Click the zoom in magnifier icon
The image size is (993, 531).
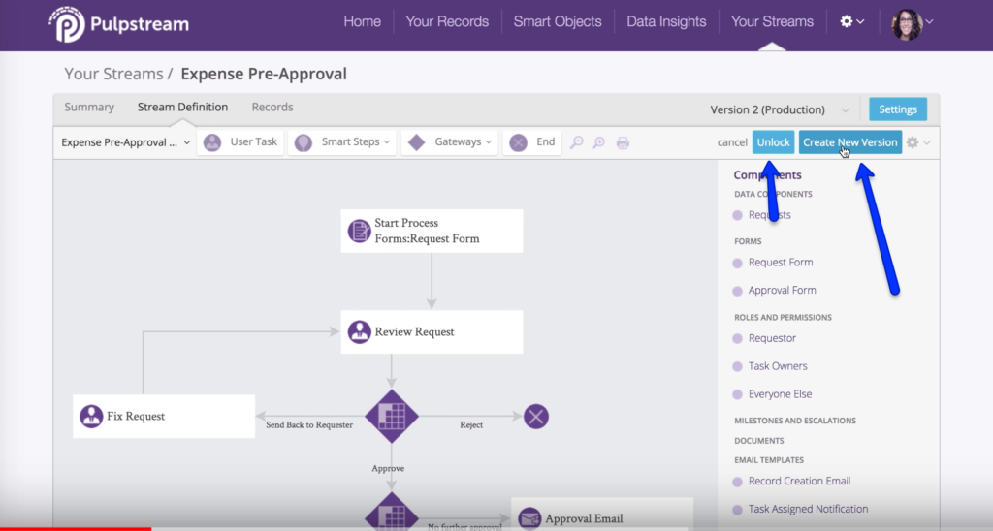pos(576,142)
